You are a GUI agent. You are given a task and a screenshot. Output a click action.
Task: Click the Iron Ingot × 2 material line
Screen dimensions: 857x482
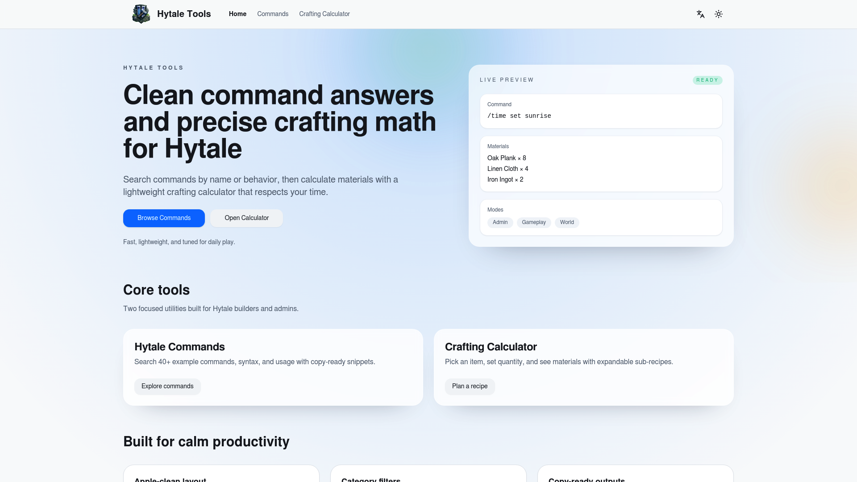(x=505, y=179)
